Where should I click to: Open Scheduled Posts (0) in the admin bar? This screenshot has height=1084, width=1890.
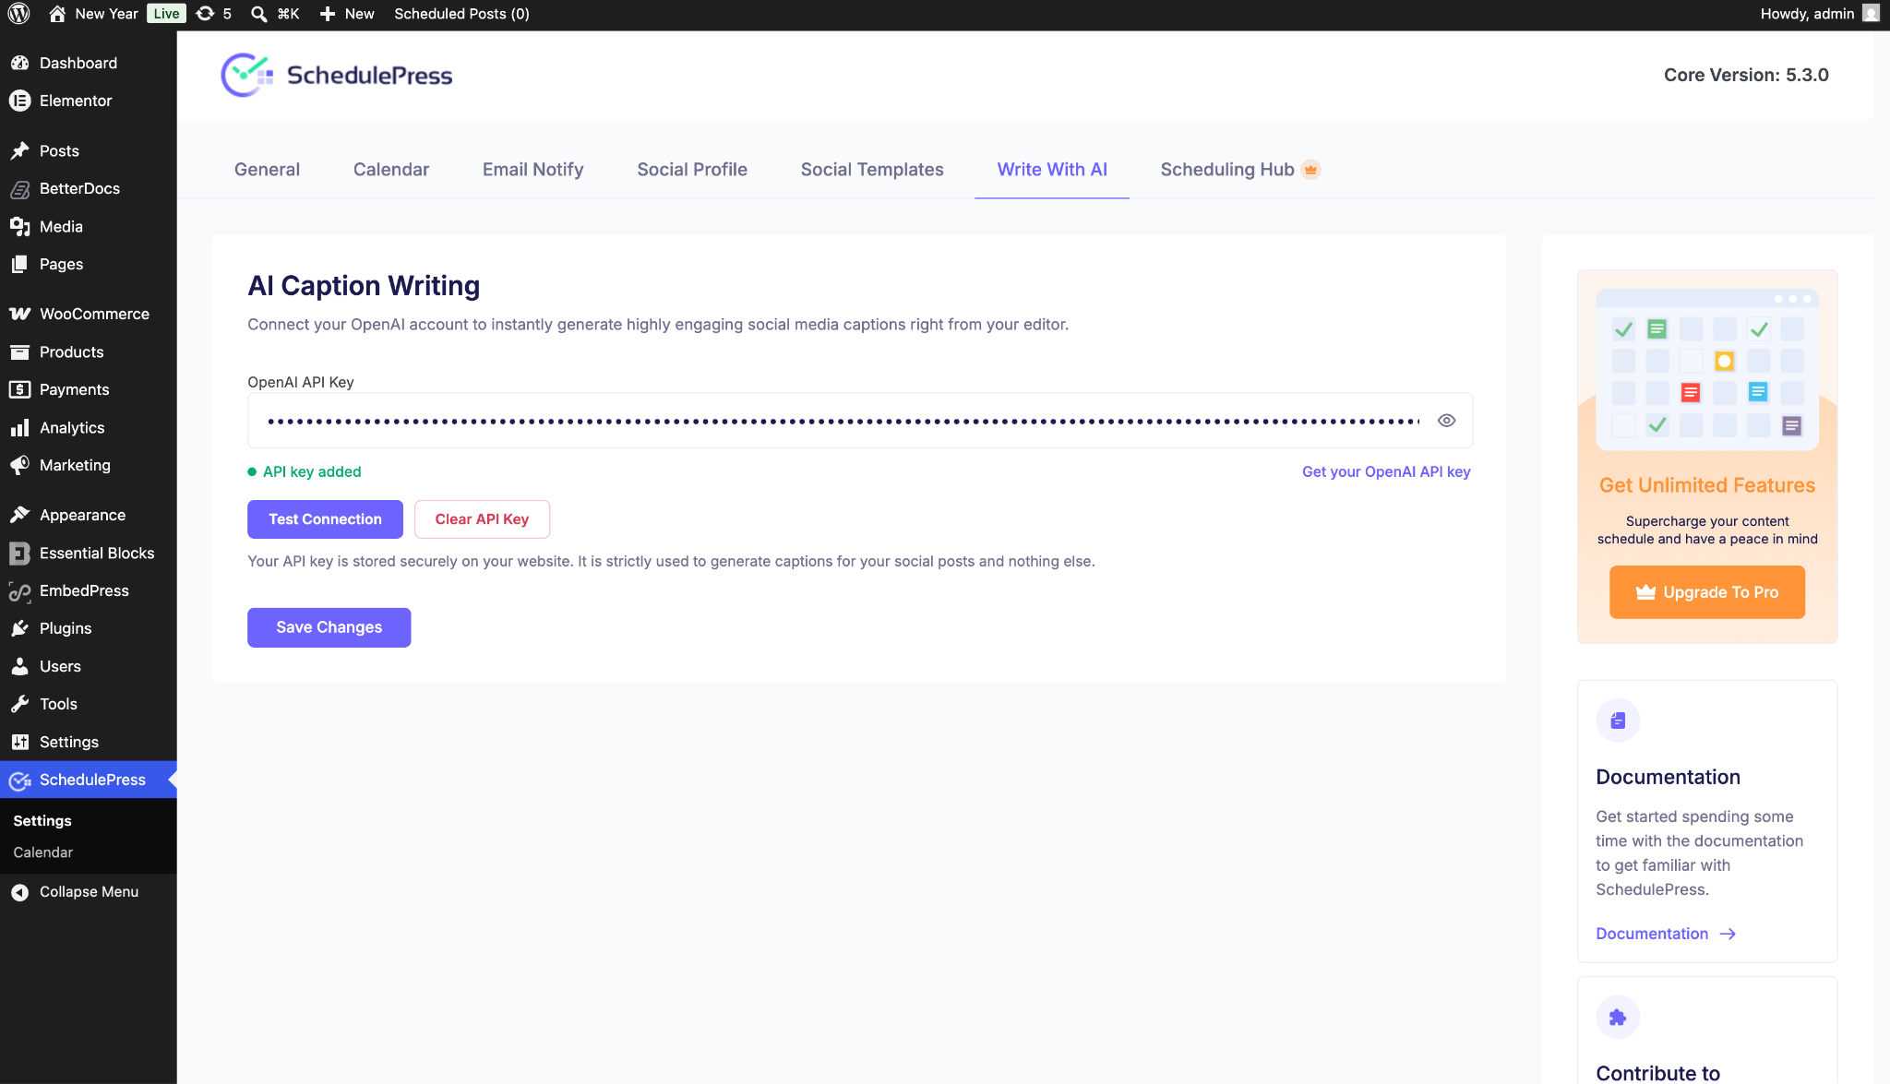coord(461,14)
